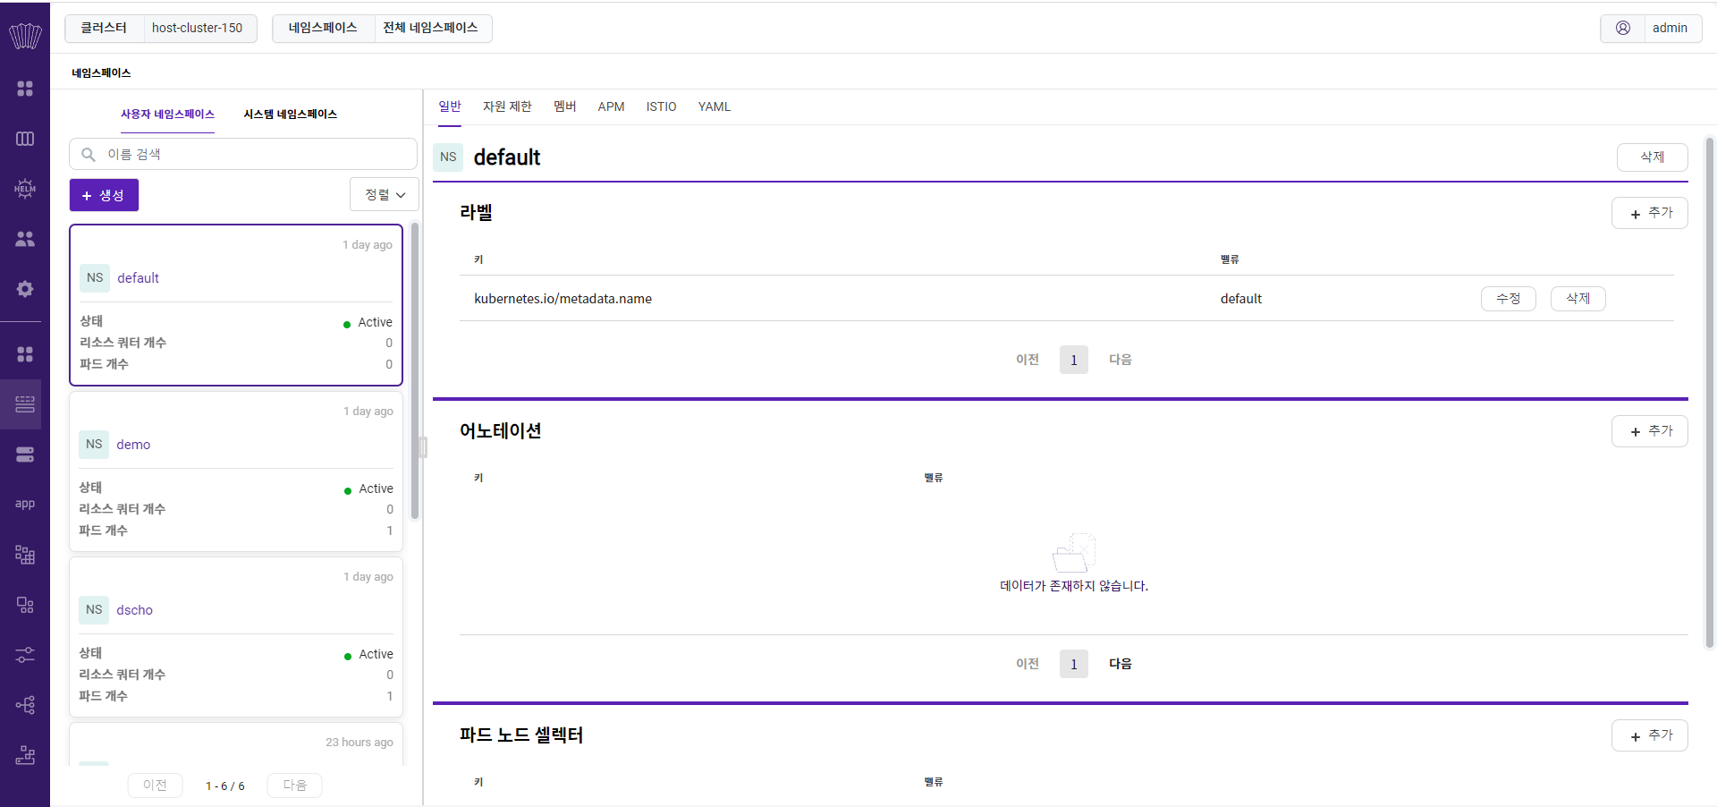Open the cluster columns icon in sidebar
This screenshot has height=807, width=1717.
click(25, 139)
